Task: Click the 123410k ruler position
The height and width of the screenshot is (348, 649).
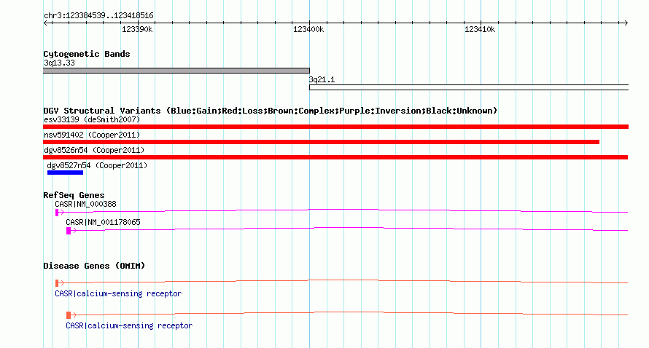Action: coord(480,29)
